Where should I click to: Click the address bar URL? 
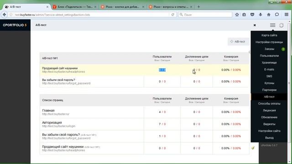(52, 15)
